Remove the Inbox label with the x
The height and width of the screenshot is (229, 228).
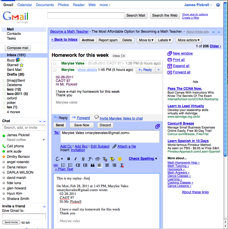tap(124, 56)
